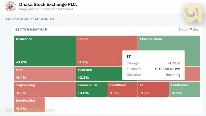Open the FuelPower sector tile
The width and height of the screenshot is (206, 116).
click(184, 89)
